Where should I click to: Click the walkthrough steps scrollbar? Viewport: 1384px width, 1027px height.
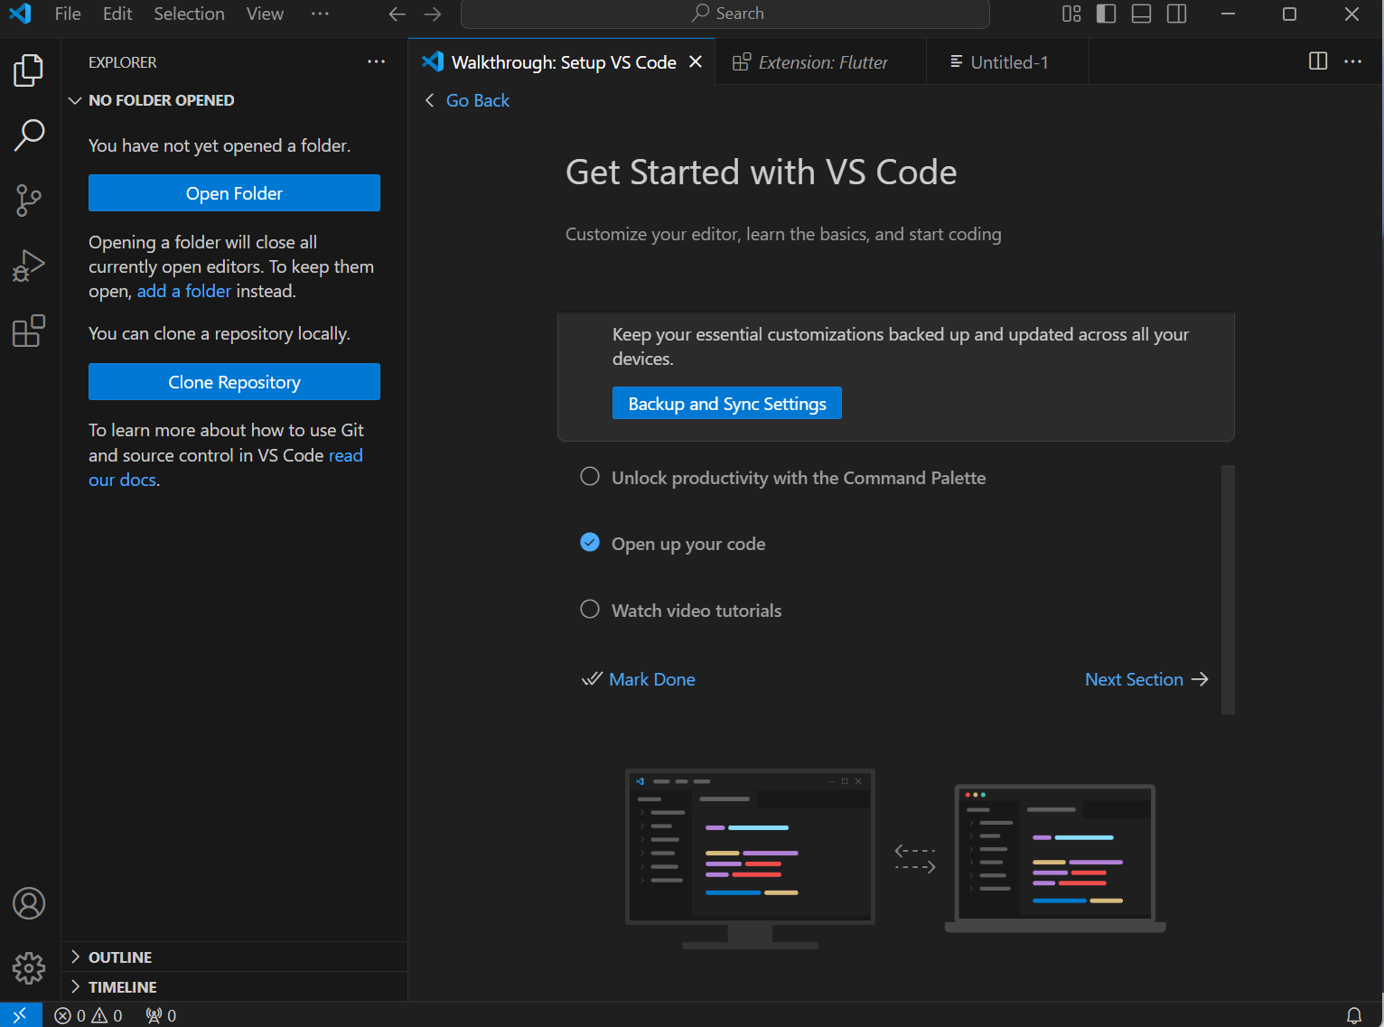[x=1228, y=590]
